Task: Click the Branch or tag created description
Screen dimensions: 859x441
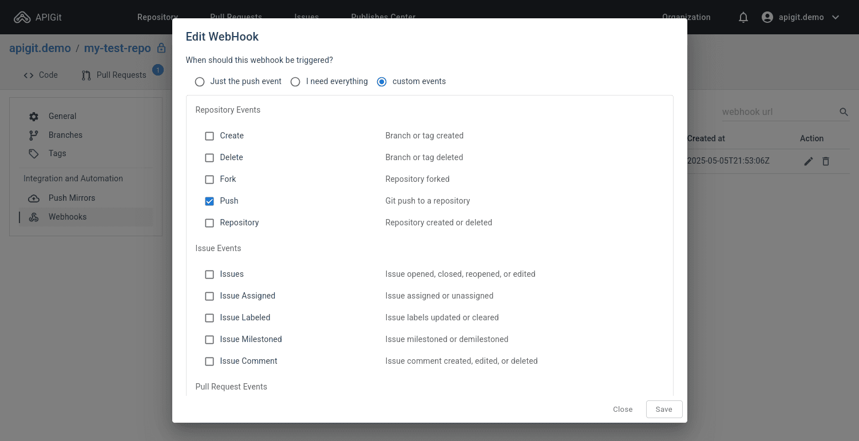Action: [x=424, y=136]
